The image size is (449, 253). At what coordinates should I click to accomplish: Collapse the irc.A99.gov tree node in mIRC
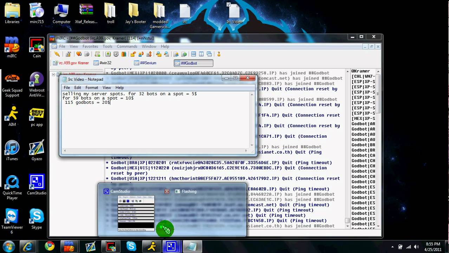[54, 74]
